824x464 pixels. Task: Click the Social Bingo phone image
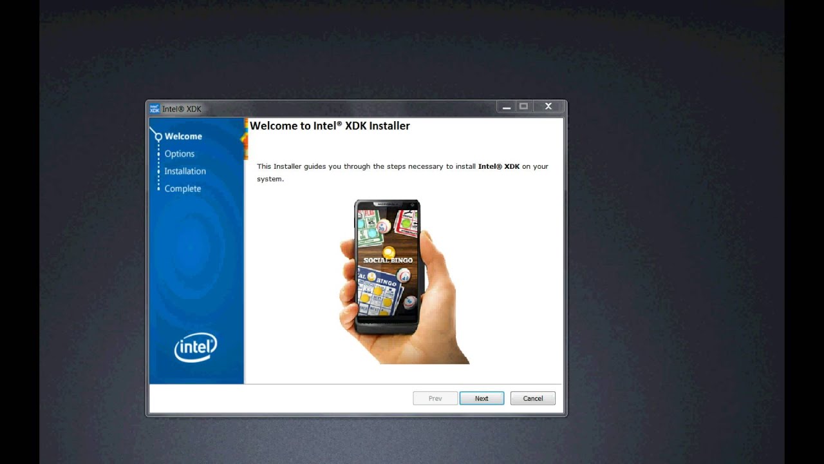coord(404,282)
